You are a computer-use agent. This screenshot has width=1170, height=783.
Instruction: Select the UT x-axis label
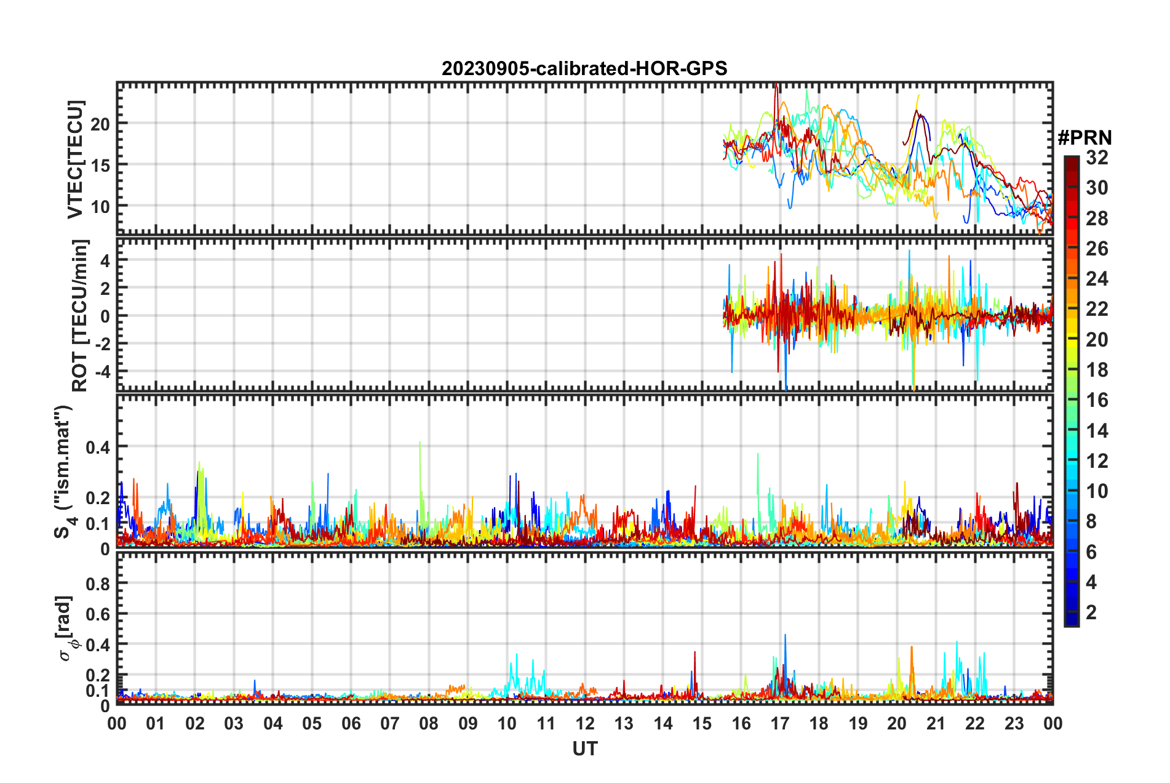coord(584,749)
